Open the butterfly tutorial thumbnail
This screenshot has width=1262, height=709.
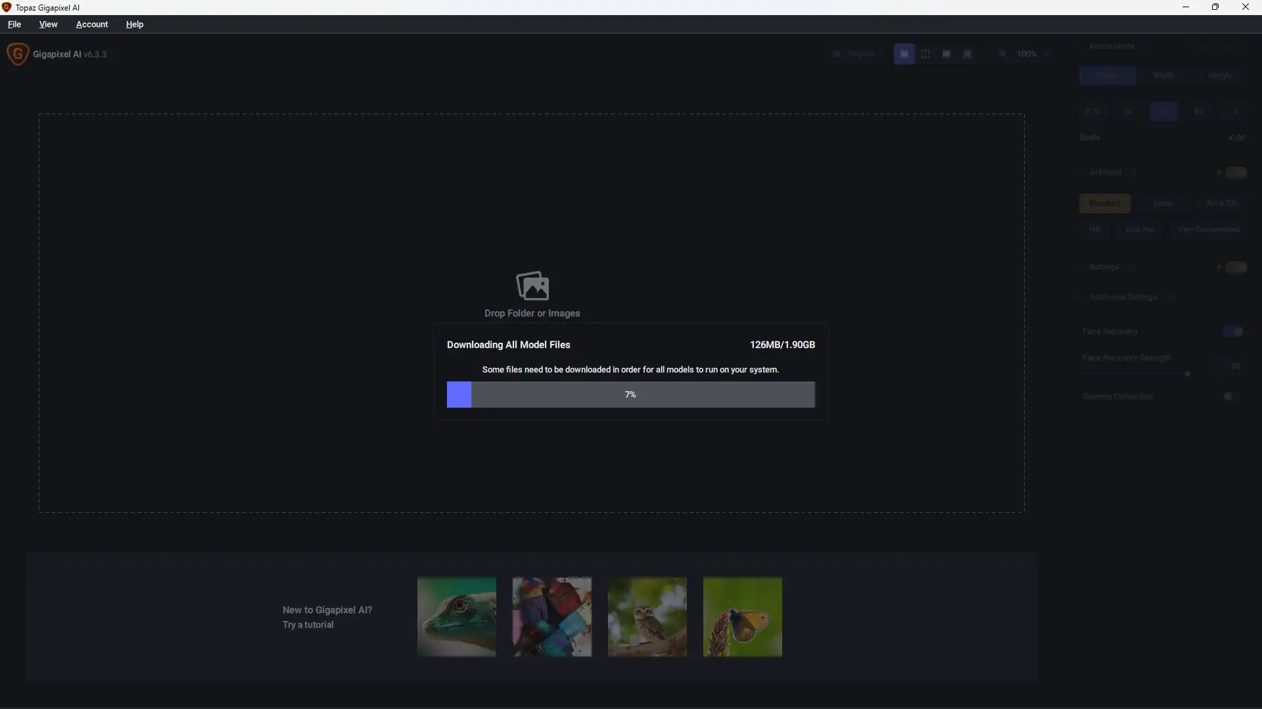pyautogui.click(x=743, y=616)
